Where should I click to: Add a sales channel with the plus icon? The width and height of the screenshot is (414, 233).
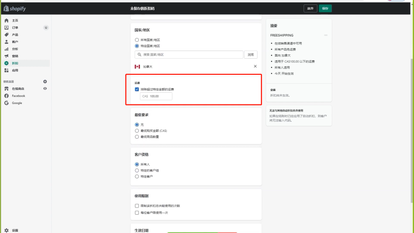(45, 82)
